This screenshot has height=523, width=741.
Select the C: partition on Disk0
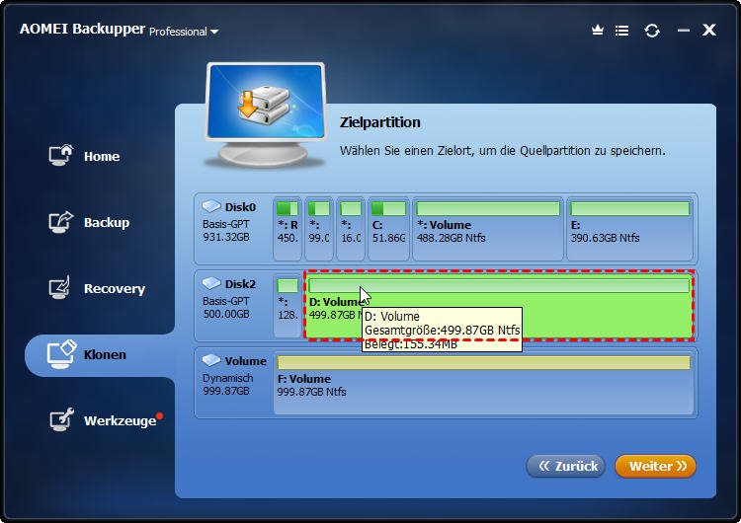388,229
